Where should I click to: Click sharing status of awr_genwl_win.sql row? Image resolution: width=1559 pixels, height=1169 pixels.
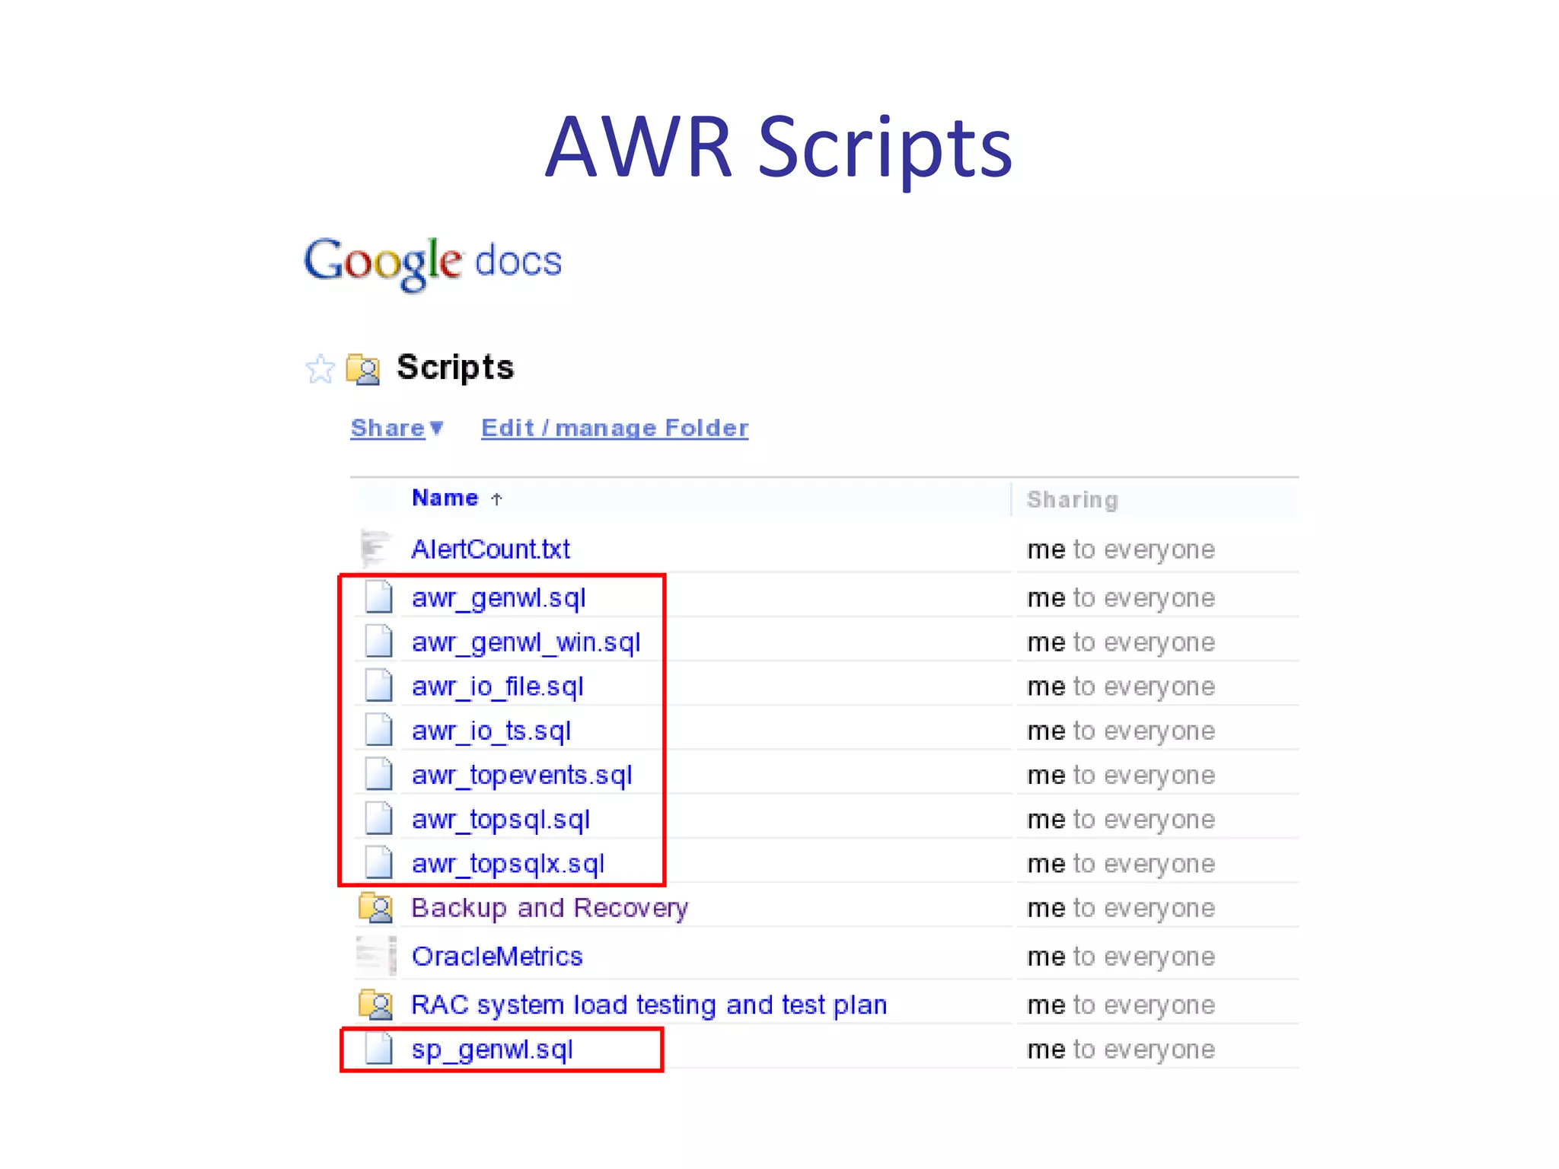coord(1121,642)
